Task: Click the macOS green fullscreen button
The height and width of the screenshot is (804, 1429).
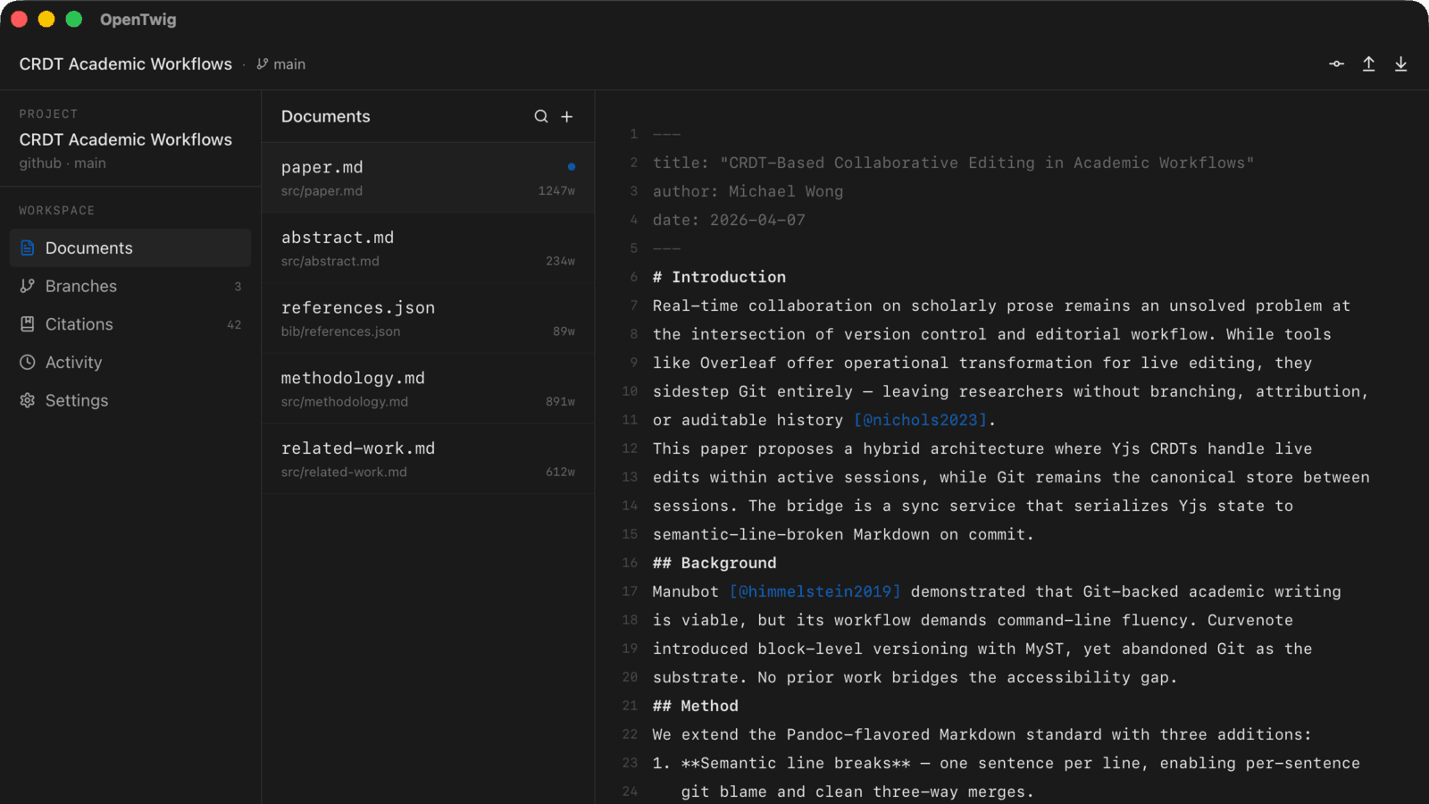Action: (x=74, y=20)
